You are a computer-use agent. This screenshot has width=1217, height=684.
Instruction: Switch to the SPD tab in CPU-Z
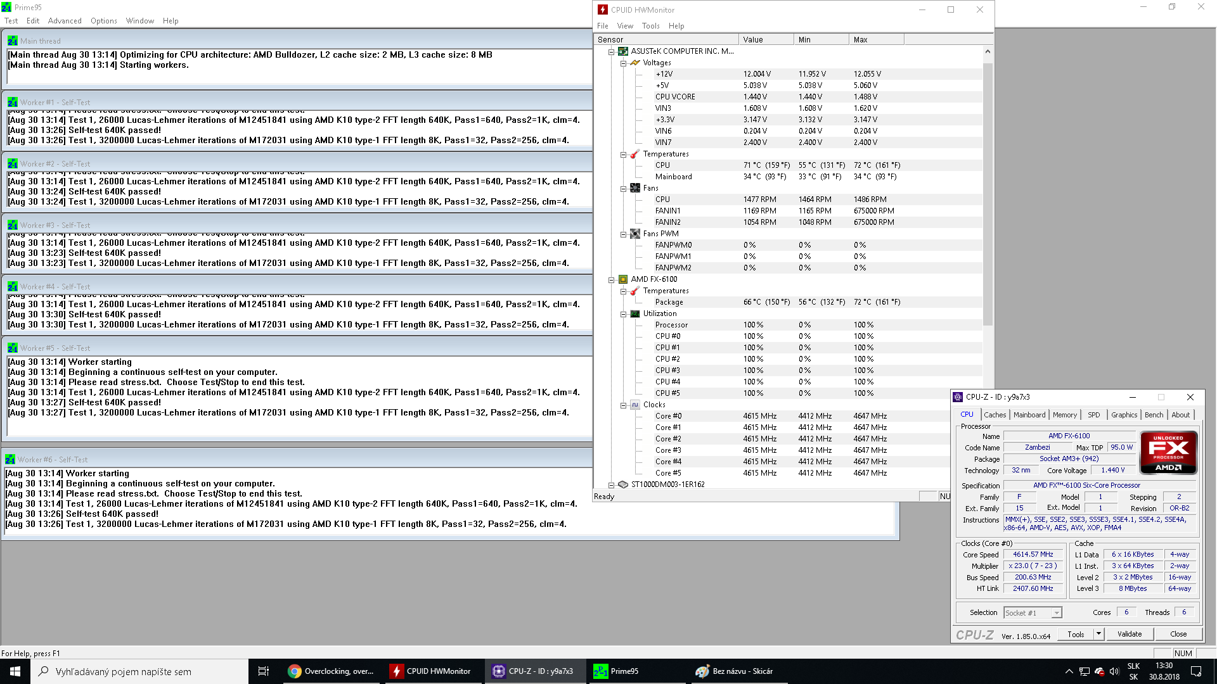(x=1094, y=415)
